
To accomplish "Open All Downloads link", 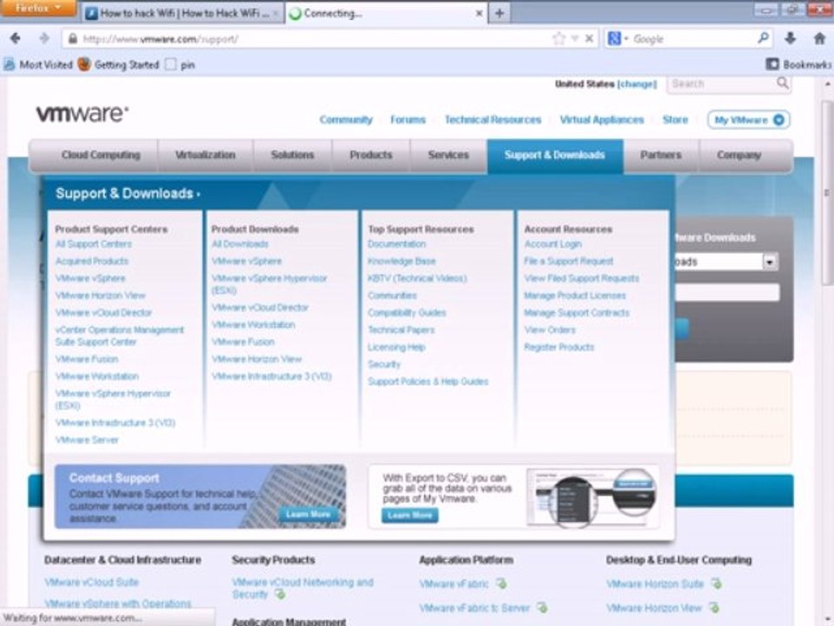I will (x=240, y=243).
